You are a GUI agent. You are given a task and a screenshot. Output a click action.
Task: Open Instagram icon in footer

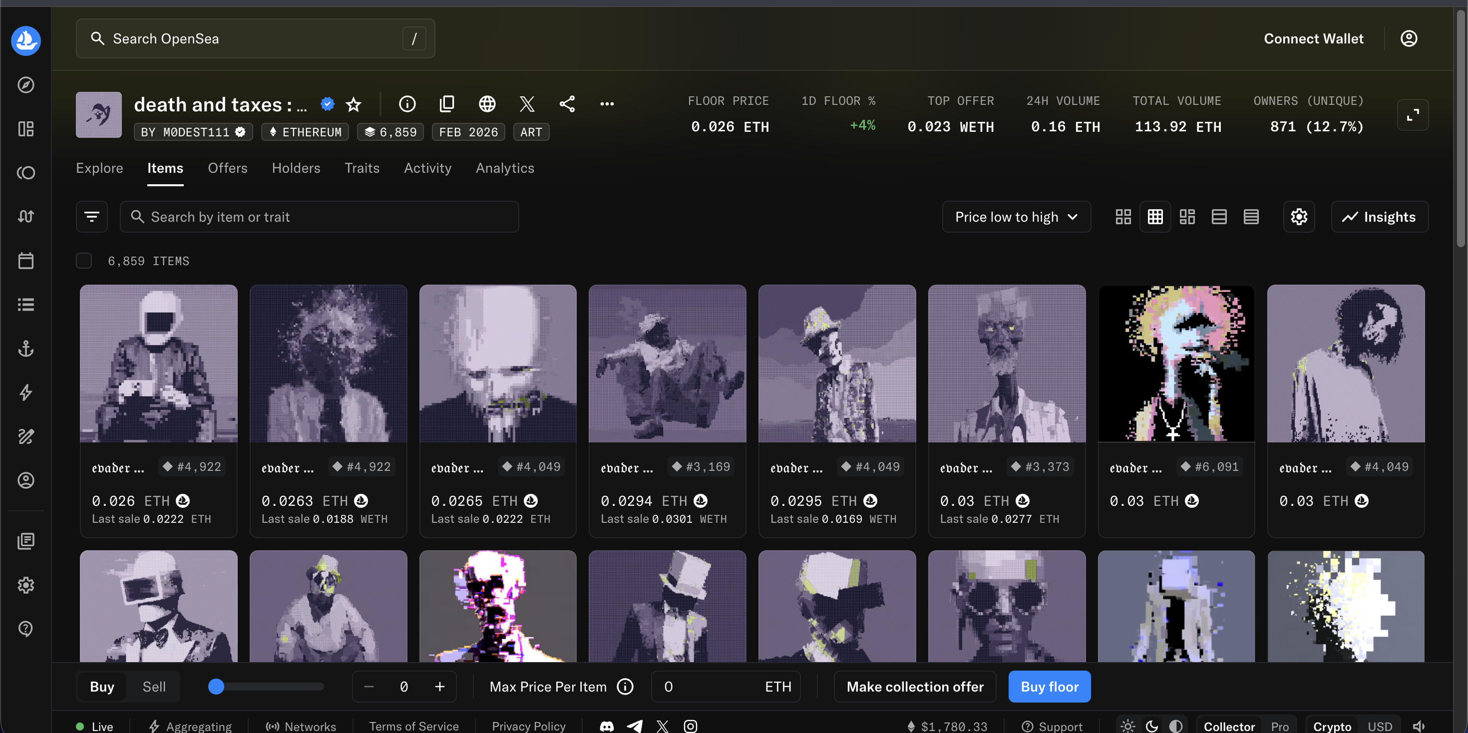[x=690, y=726]
